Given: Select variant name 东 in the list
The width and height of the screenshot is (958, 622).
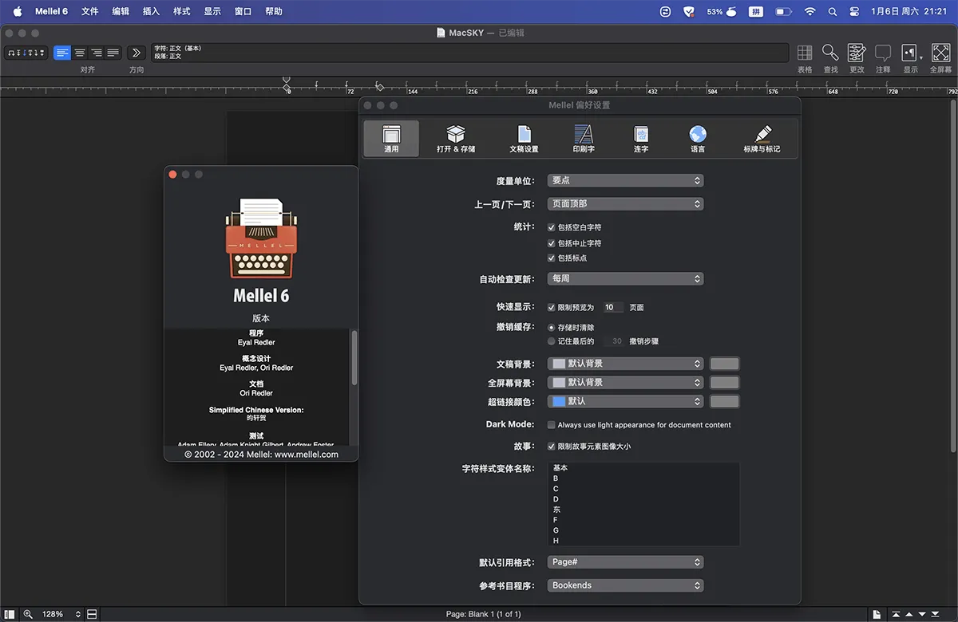Looking at the screenshot, I should [x=556, y=510].
